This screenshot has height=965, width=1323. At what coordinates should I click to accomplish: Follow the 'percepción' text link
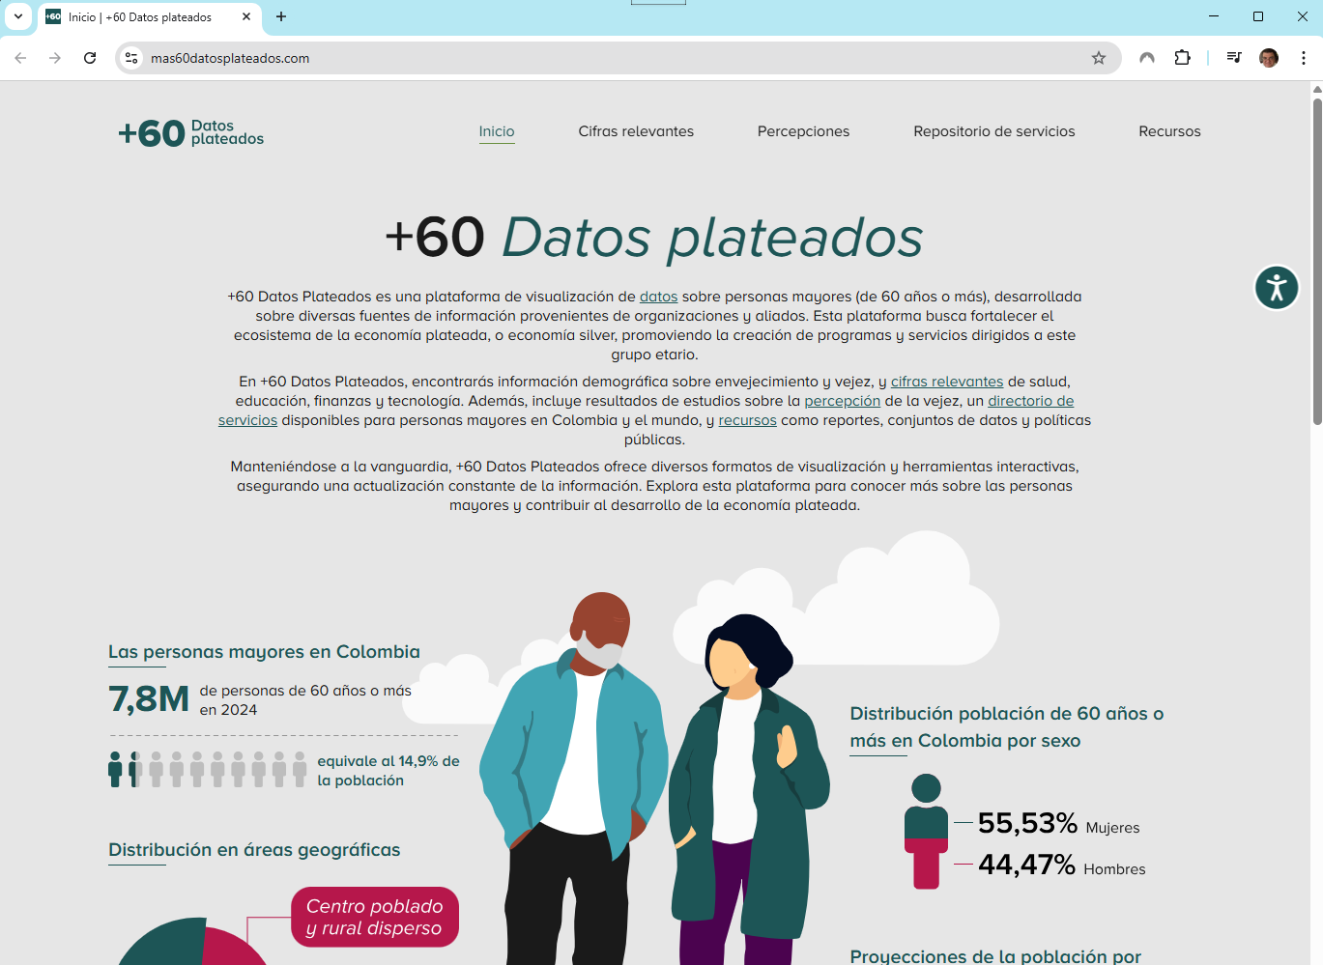[x=842, y=401]
